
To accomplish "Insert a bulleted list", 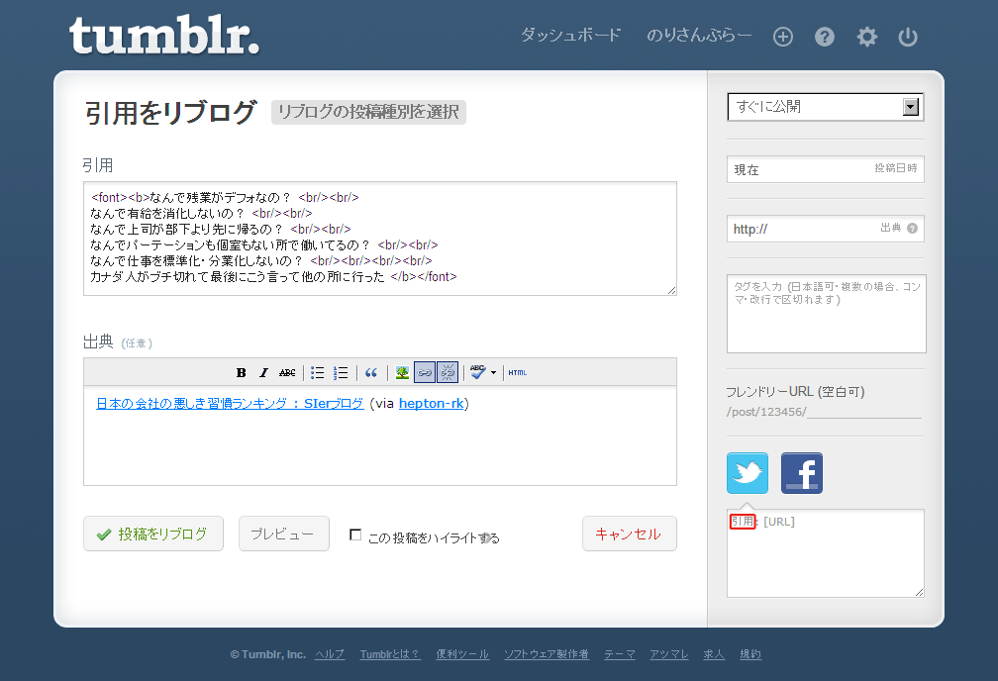I will coord(317,372).
